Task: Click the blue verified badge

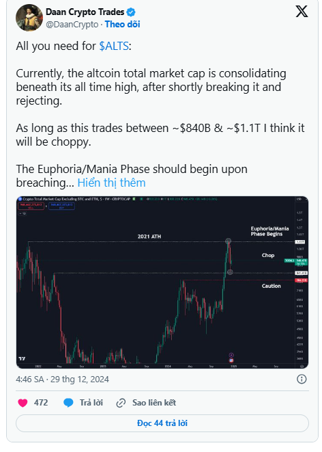Action: 131,12
